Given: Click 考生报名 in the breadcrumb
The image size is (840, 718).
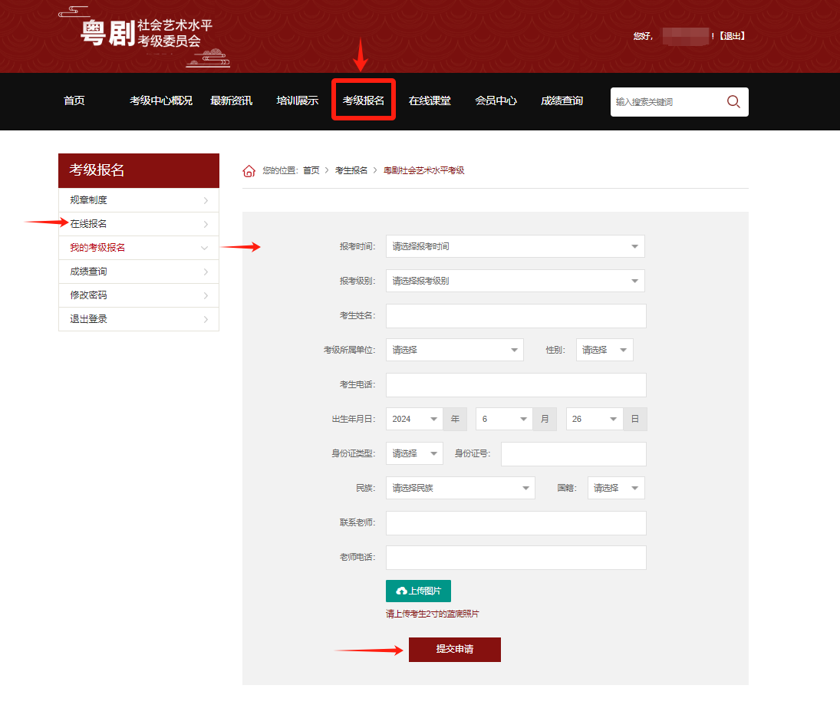Looking at the screenshot, I should pyautogui.click(x=351, y=170).
